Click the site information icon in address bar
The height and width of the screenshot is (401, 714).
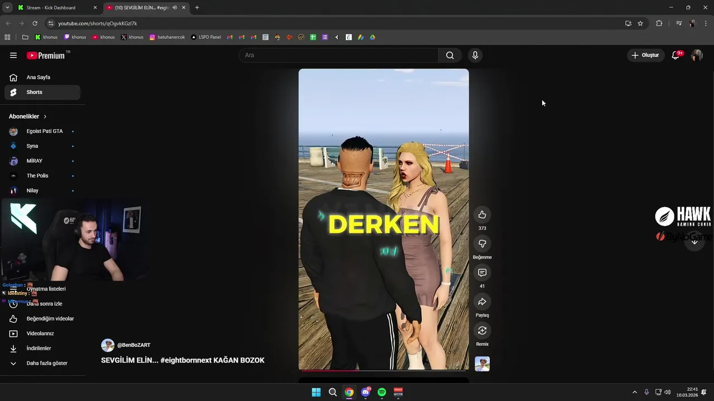pyautogui.click(x=51, y=23)
